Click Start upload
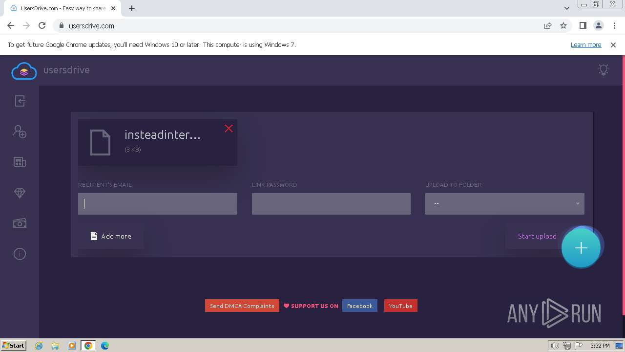 [537, 236]
